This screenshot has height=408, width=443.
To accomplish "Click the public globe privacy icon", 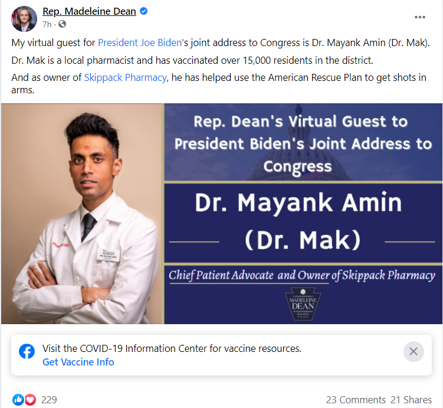I will (62, 24).
